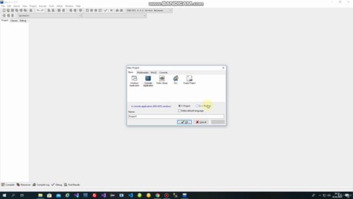The image size is (353, 199).
Task: Click the Redo toolbar icon
Action: (x=42, y=11)
